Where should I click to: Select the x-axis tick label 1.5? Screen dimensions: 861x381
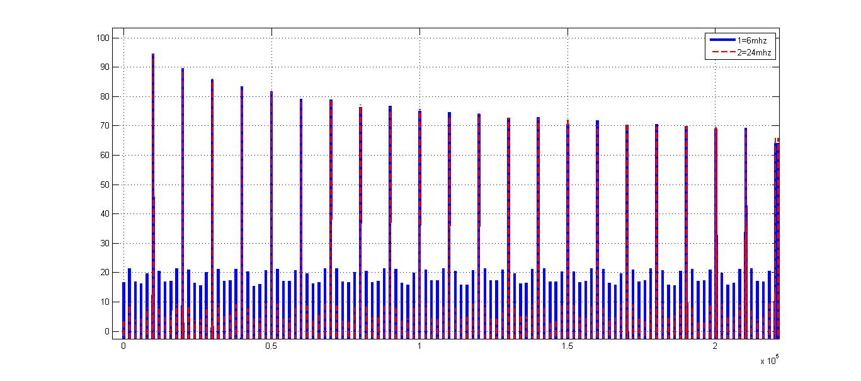(567, 346)
